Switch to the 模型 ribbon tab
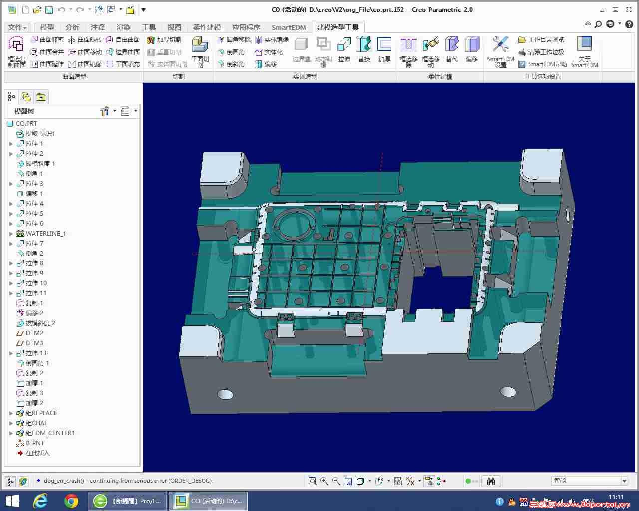 coord(47,27)
